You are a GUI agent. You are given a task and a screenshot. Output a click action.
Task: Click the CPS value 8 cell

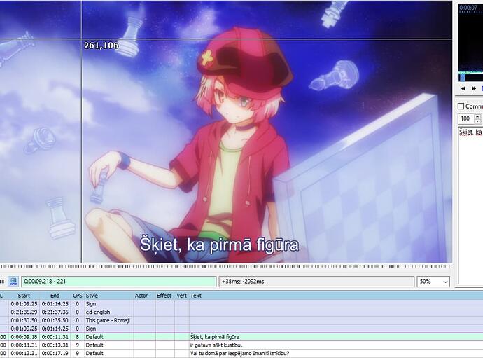(77, 337)
